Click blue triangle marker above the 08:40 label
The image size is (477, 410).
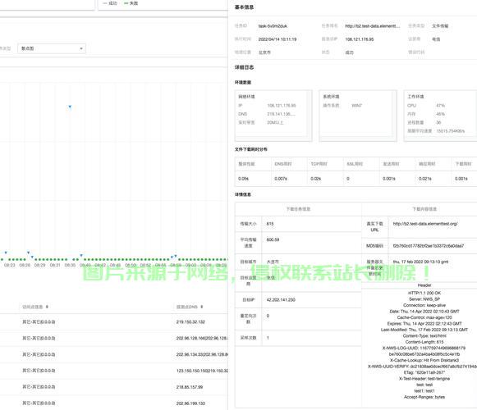[x=81, y=255]
